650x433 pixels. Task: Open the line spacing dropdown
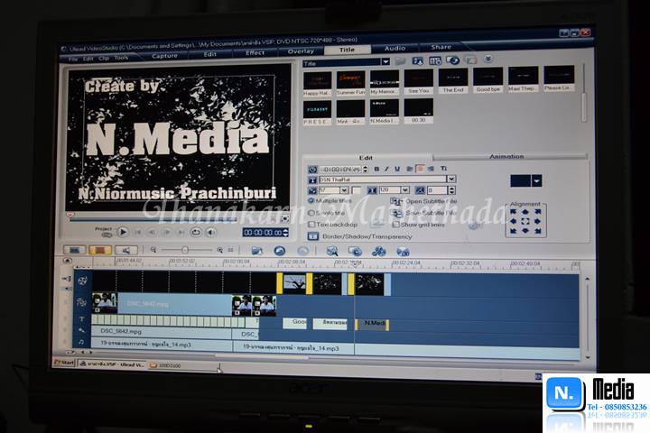[405, 189]
